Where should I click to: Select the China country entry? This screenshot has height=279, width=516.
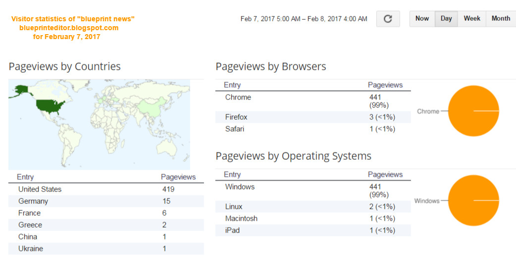pos(106,236)
